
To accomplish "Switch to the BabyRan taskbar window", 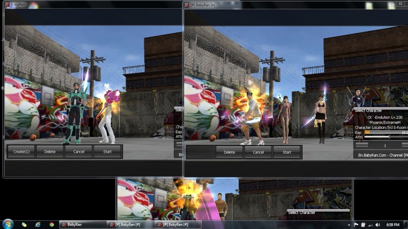I will pos(83,224).
